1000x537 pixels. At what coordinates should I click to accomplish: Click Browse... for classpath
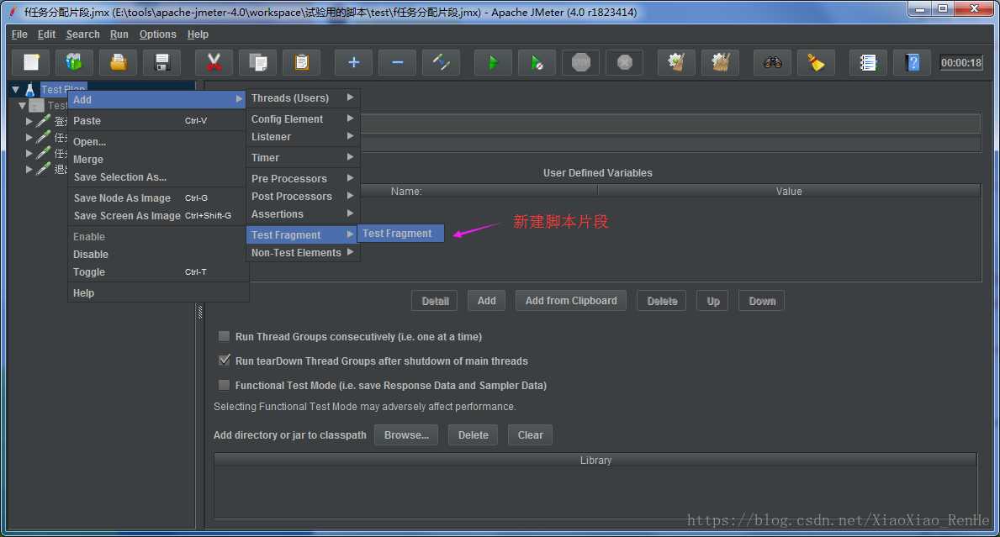click(x=406, y=435)
